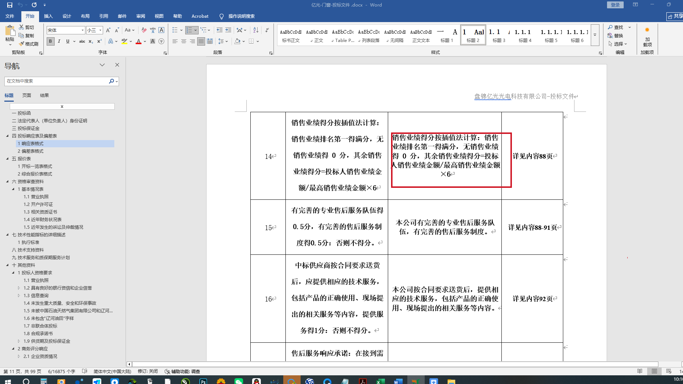Open the font size dropdown (小三)

coord(100,30)
